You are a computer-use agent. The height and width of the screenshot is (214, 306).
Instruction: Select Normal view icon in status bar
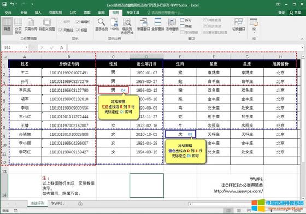(228, 211)
